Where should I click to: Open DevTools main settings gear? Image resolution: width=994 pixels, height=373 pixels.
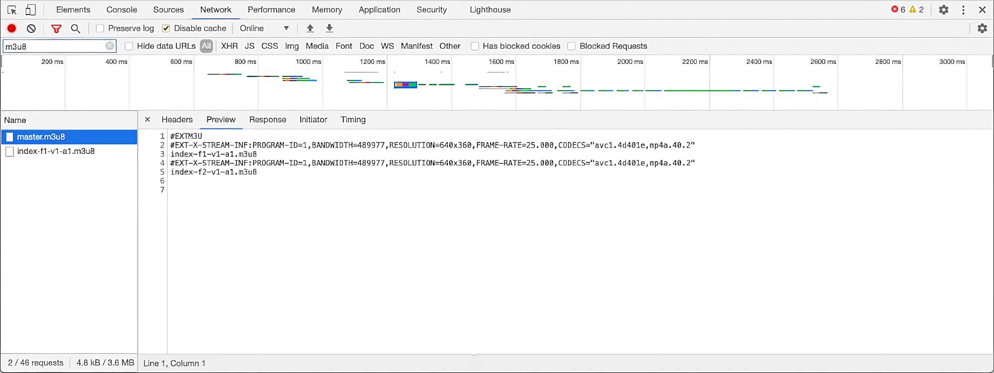tap(943, 10)
